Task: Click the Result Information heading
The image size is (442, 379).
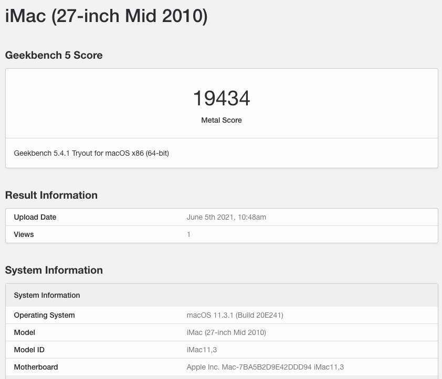Action: [x=51, y=195]
